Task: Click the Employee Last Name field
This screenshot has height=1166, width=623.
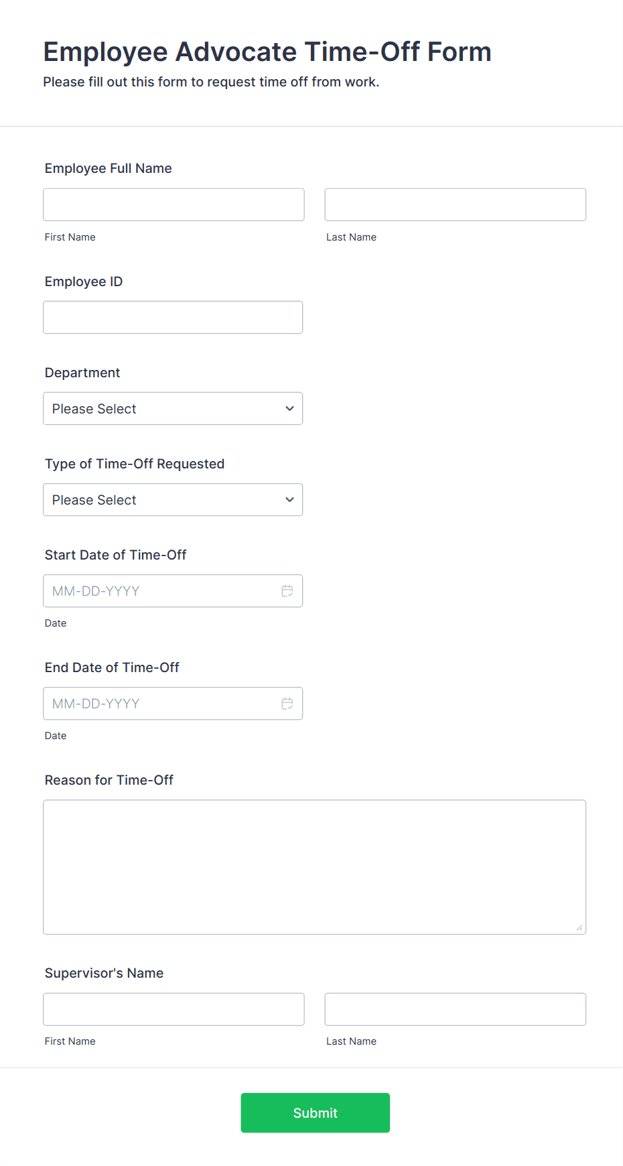Action: coord(455,205)
